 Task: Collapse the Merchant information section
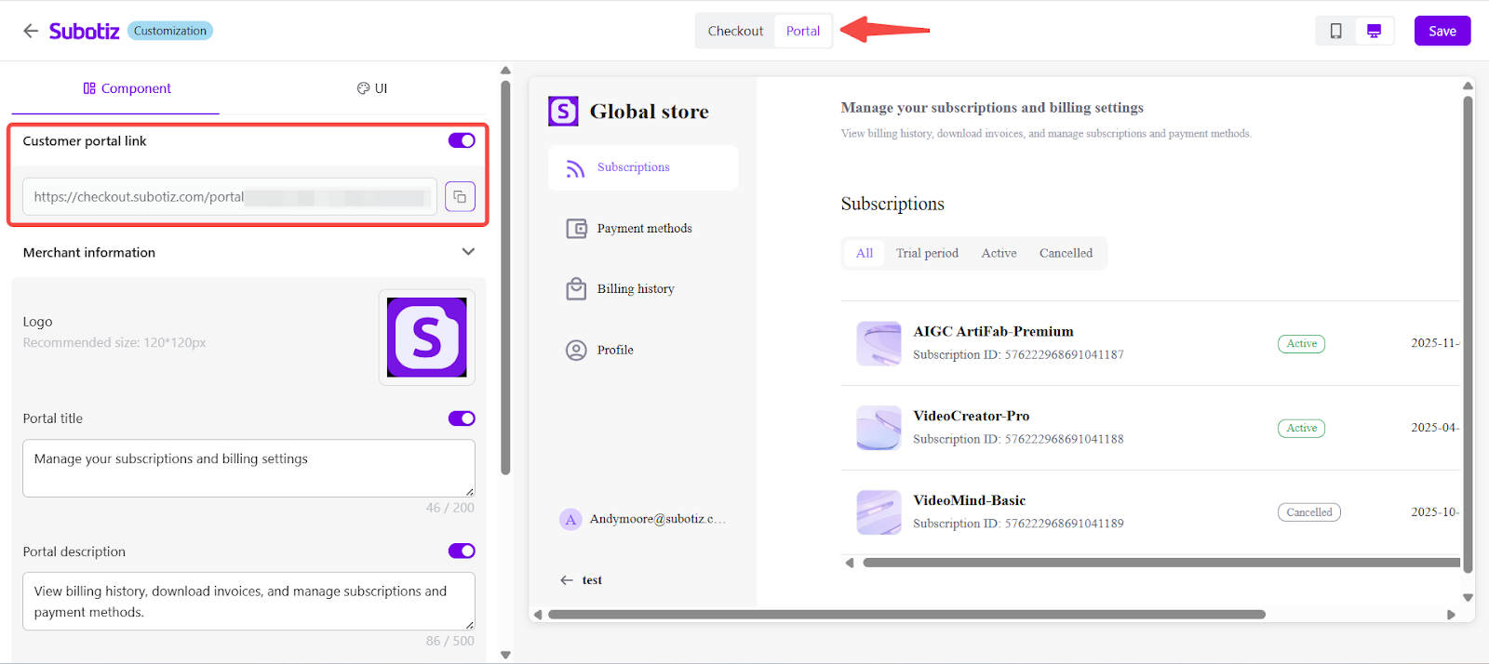[x=468, y=252]
